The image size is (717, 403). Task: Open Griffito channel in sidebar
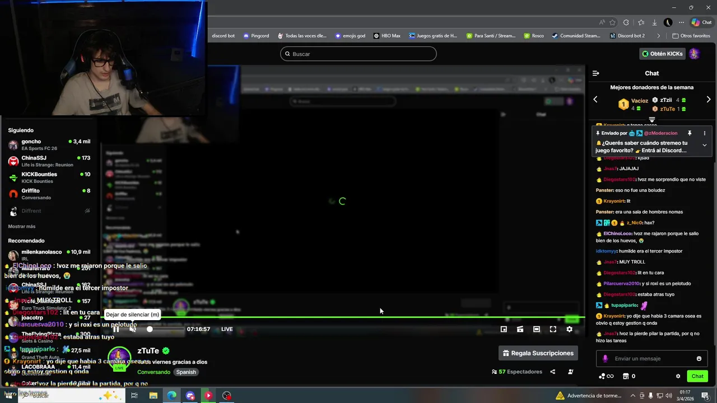pyautogui.click(x=49, y=194)
